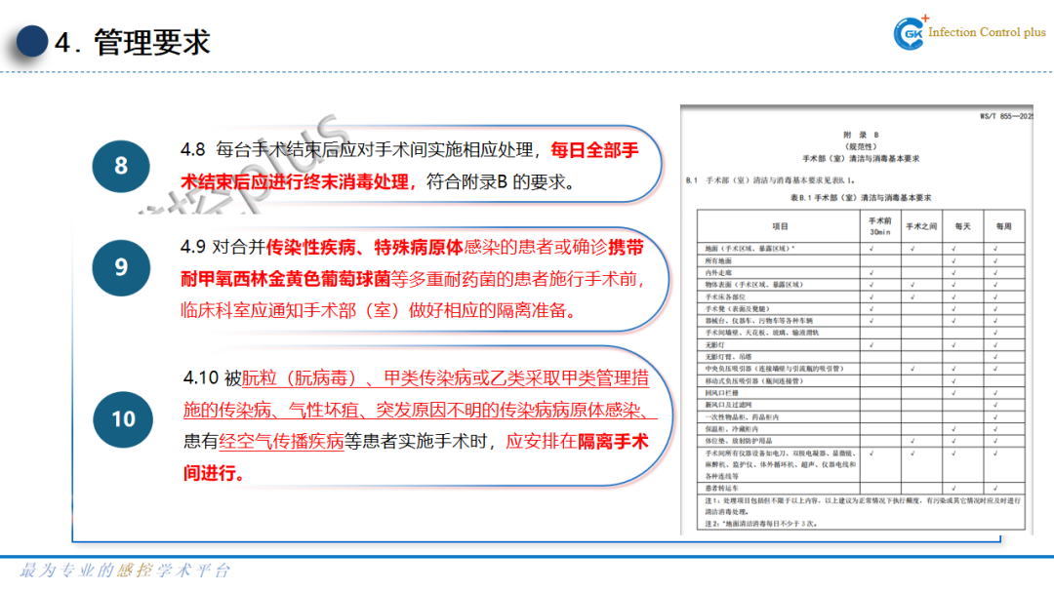
Task: Click the '每天' column header
Action: click(x=962, y=226)
